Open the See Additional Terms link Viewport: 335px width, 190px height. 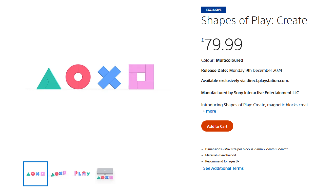point(223,168)
